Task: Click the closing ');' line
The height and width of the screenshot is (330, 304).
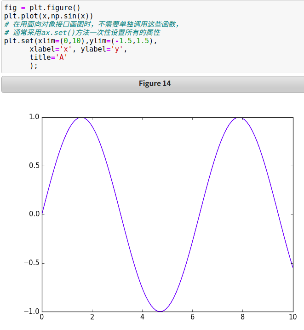Action: pyautogui.click(x=34, y=66)
